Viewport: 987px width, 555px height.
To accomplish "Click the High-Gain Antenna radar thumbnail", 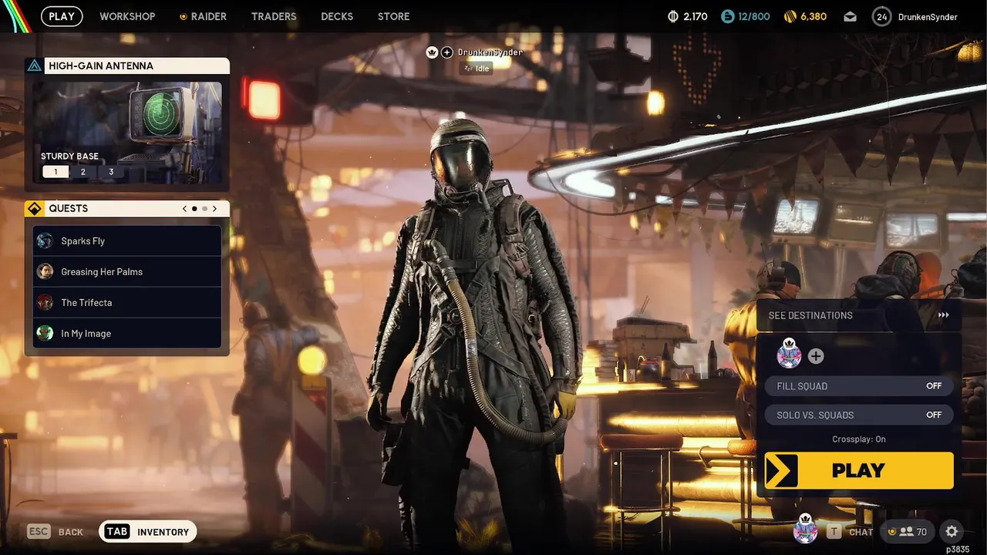I will pyautogui.click(x=127, y=133).
